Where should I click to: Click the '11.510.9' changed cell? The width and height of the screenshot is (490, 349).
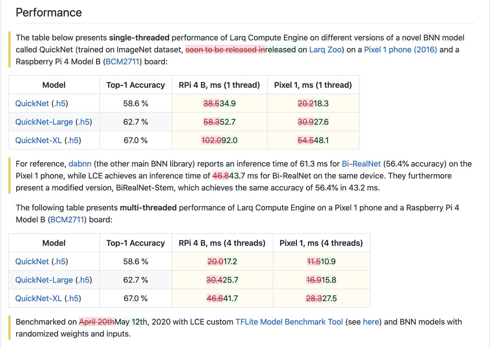pyautogui.click(x=321, y=261)
